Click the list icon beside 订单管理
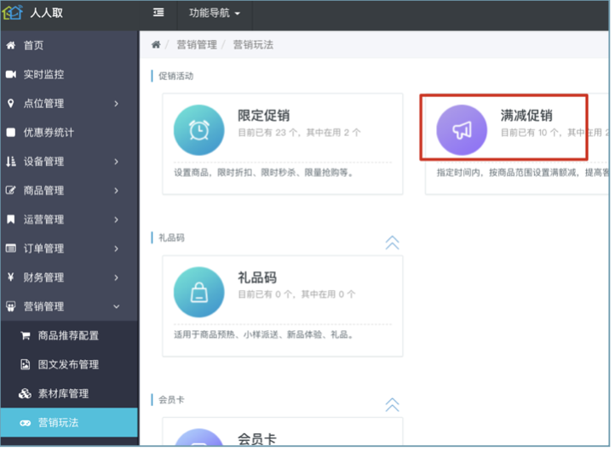The height and width of the screenshot is (451, 615). (x=11, y=248)
